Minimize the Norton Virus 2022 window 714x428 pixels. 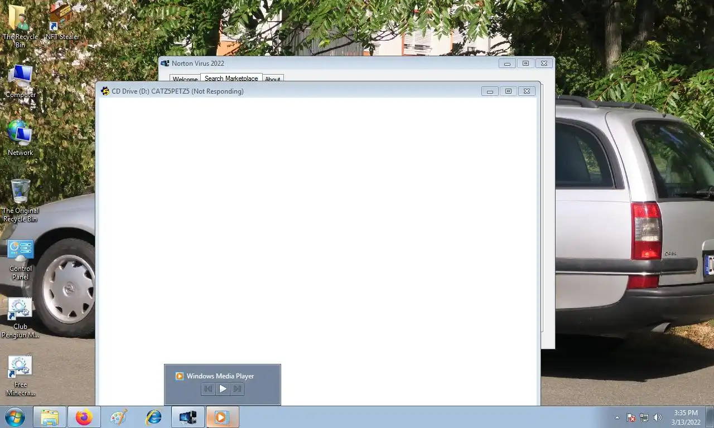pyautogui.click(x=507, y=64)
